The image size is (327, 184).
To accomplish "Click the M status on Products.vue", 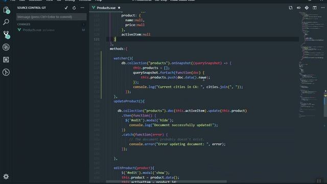I will pos(83,30).
